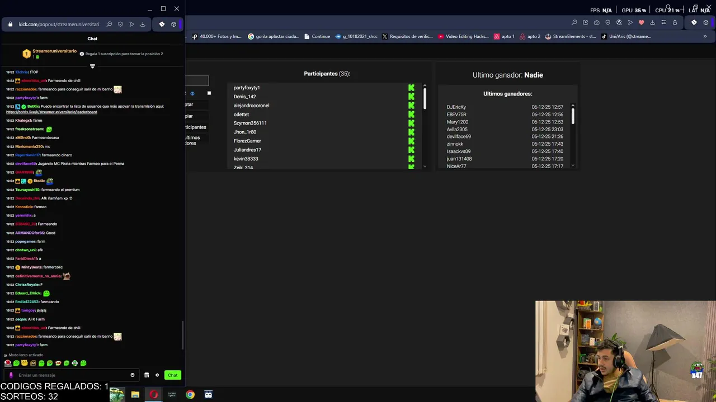
Task: Open the botrix.live leaderboard link in chat
Action: 51,112
